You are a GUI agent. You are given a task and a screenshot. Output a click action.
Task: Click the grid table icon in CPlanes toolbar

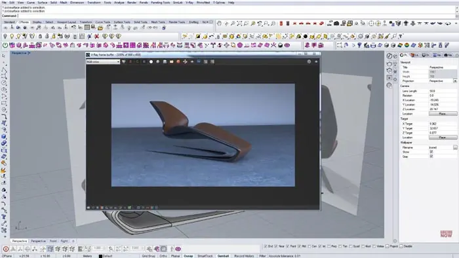tap(87, 28)
